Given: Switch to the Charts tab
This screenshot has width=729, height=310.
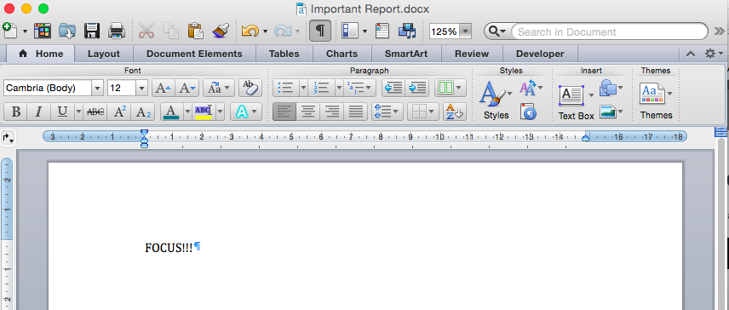Looking at the screenshot, I should tap(342, 54).
